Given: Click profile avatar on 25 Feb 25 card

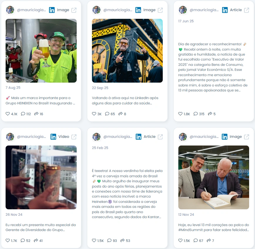Looking at the screenshot, I should click(96, 137).
